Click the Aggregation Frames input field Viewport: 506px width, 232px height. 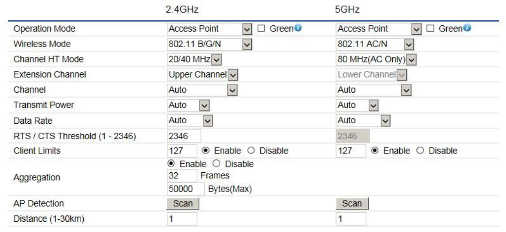click(x=182, y=176)
